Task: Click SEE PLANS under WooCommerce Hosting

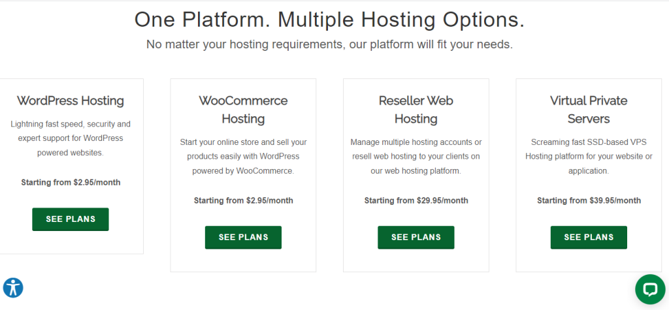Action: pyautogui.click(x=243, y=237)
